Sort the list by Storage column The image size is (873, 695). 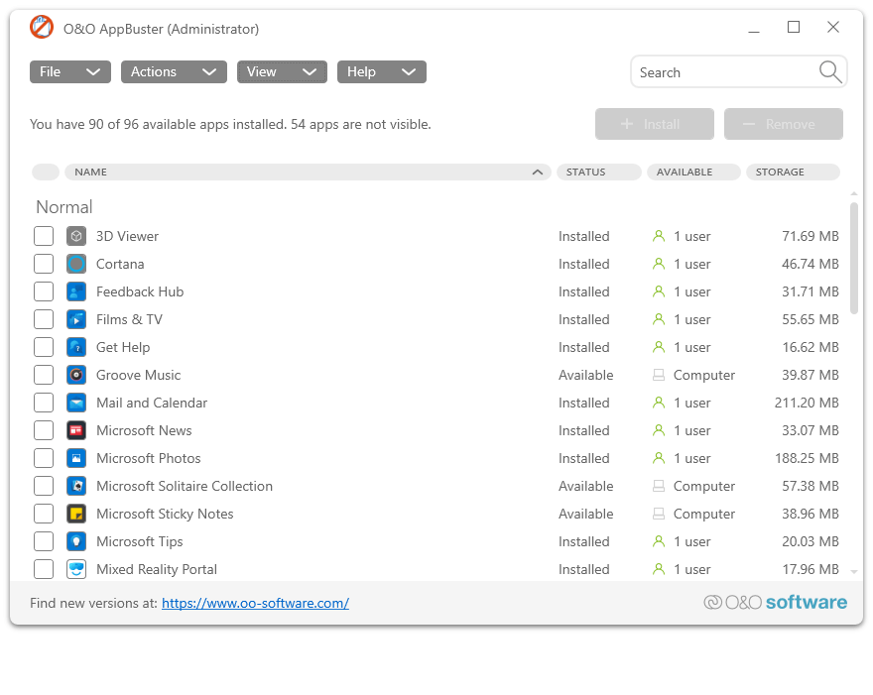(792, 172)
